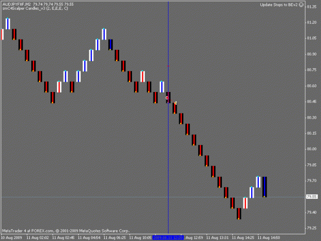Click the 81.05 price scale label

point(312,38)
